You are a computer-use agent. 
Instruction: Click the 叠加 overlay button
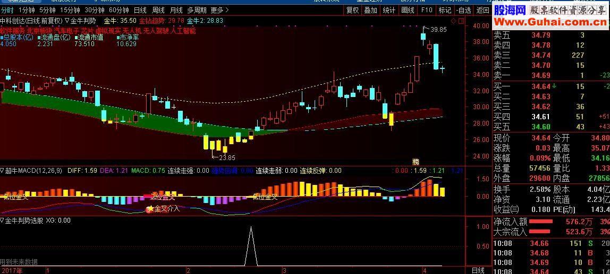point(371,11)
